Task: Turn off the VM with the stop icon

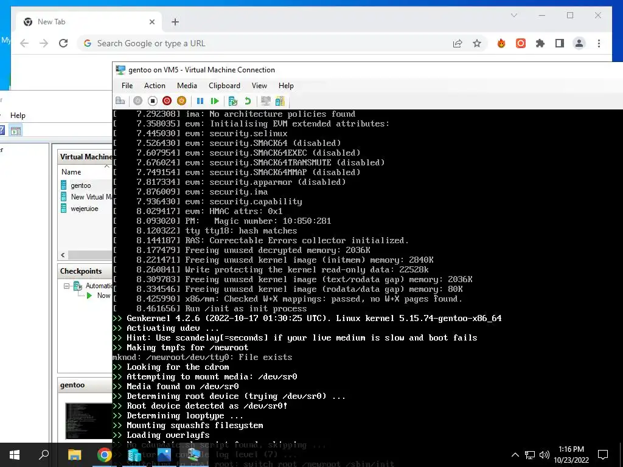Action: pos(153,101)
